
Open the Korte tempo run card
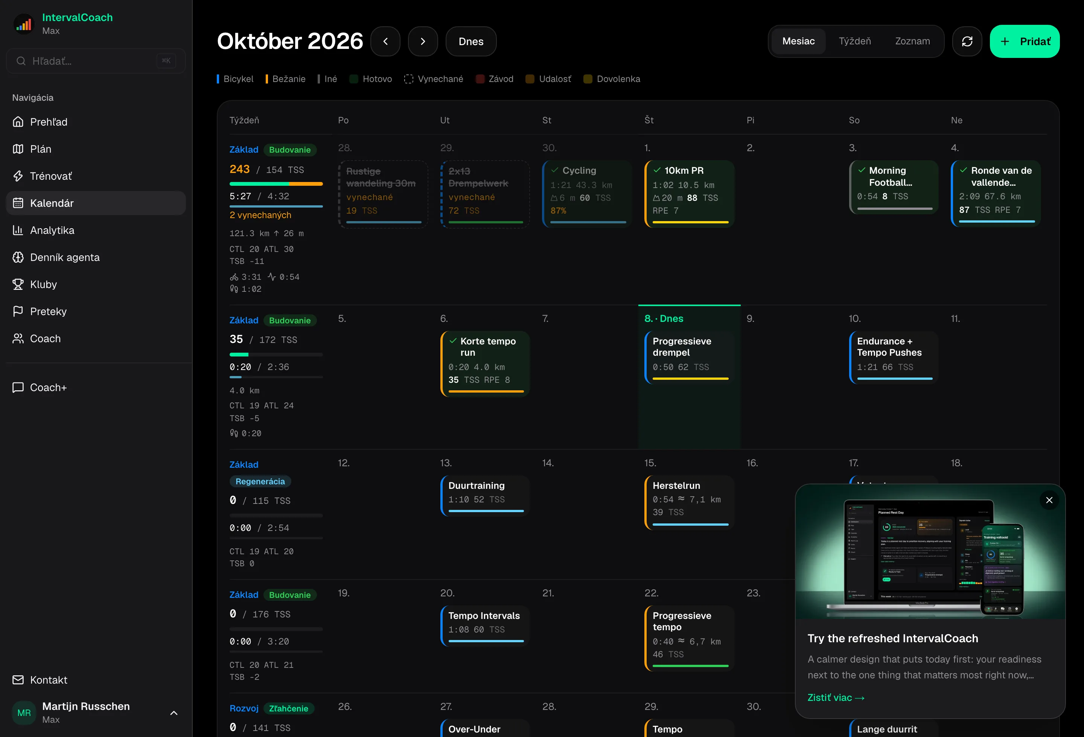485,364
